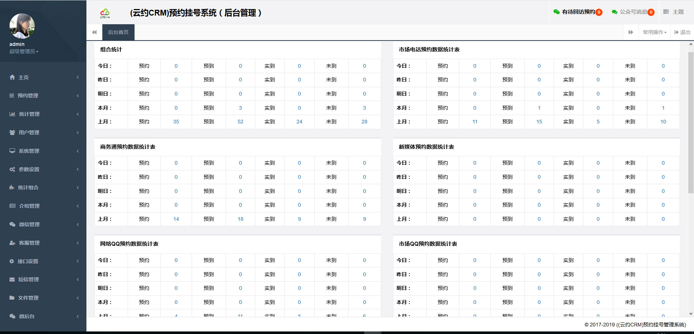
Task: Click the bar chart icon for 统计管理
Action: click(x=12, y=114)
